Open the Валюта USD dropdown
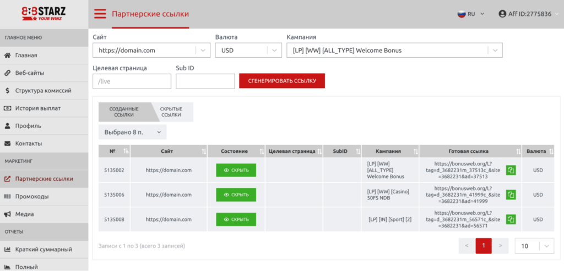564x271 pixels. click(248, 51)
